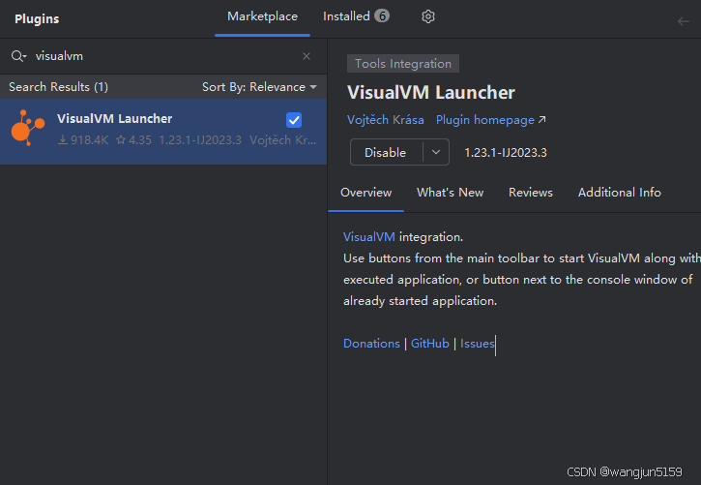Click the star rating 4.35

click(x=133, y=140)
